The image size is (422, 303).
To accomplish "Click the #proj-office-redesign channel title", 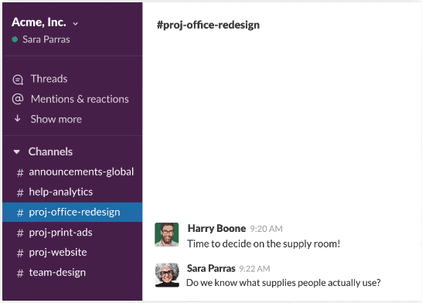I will click(209, 25).
